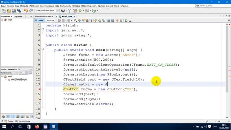The width and height of the screenshot is (231, 130).
Task: Select the Источник editor view
Action: (39, 21)
